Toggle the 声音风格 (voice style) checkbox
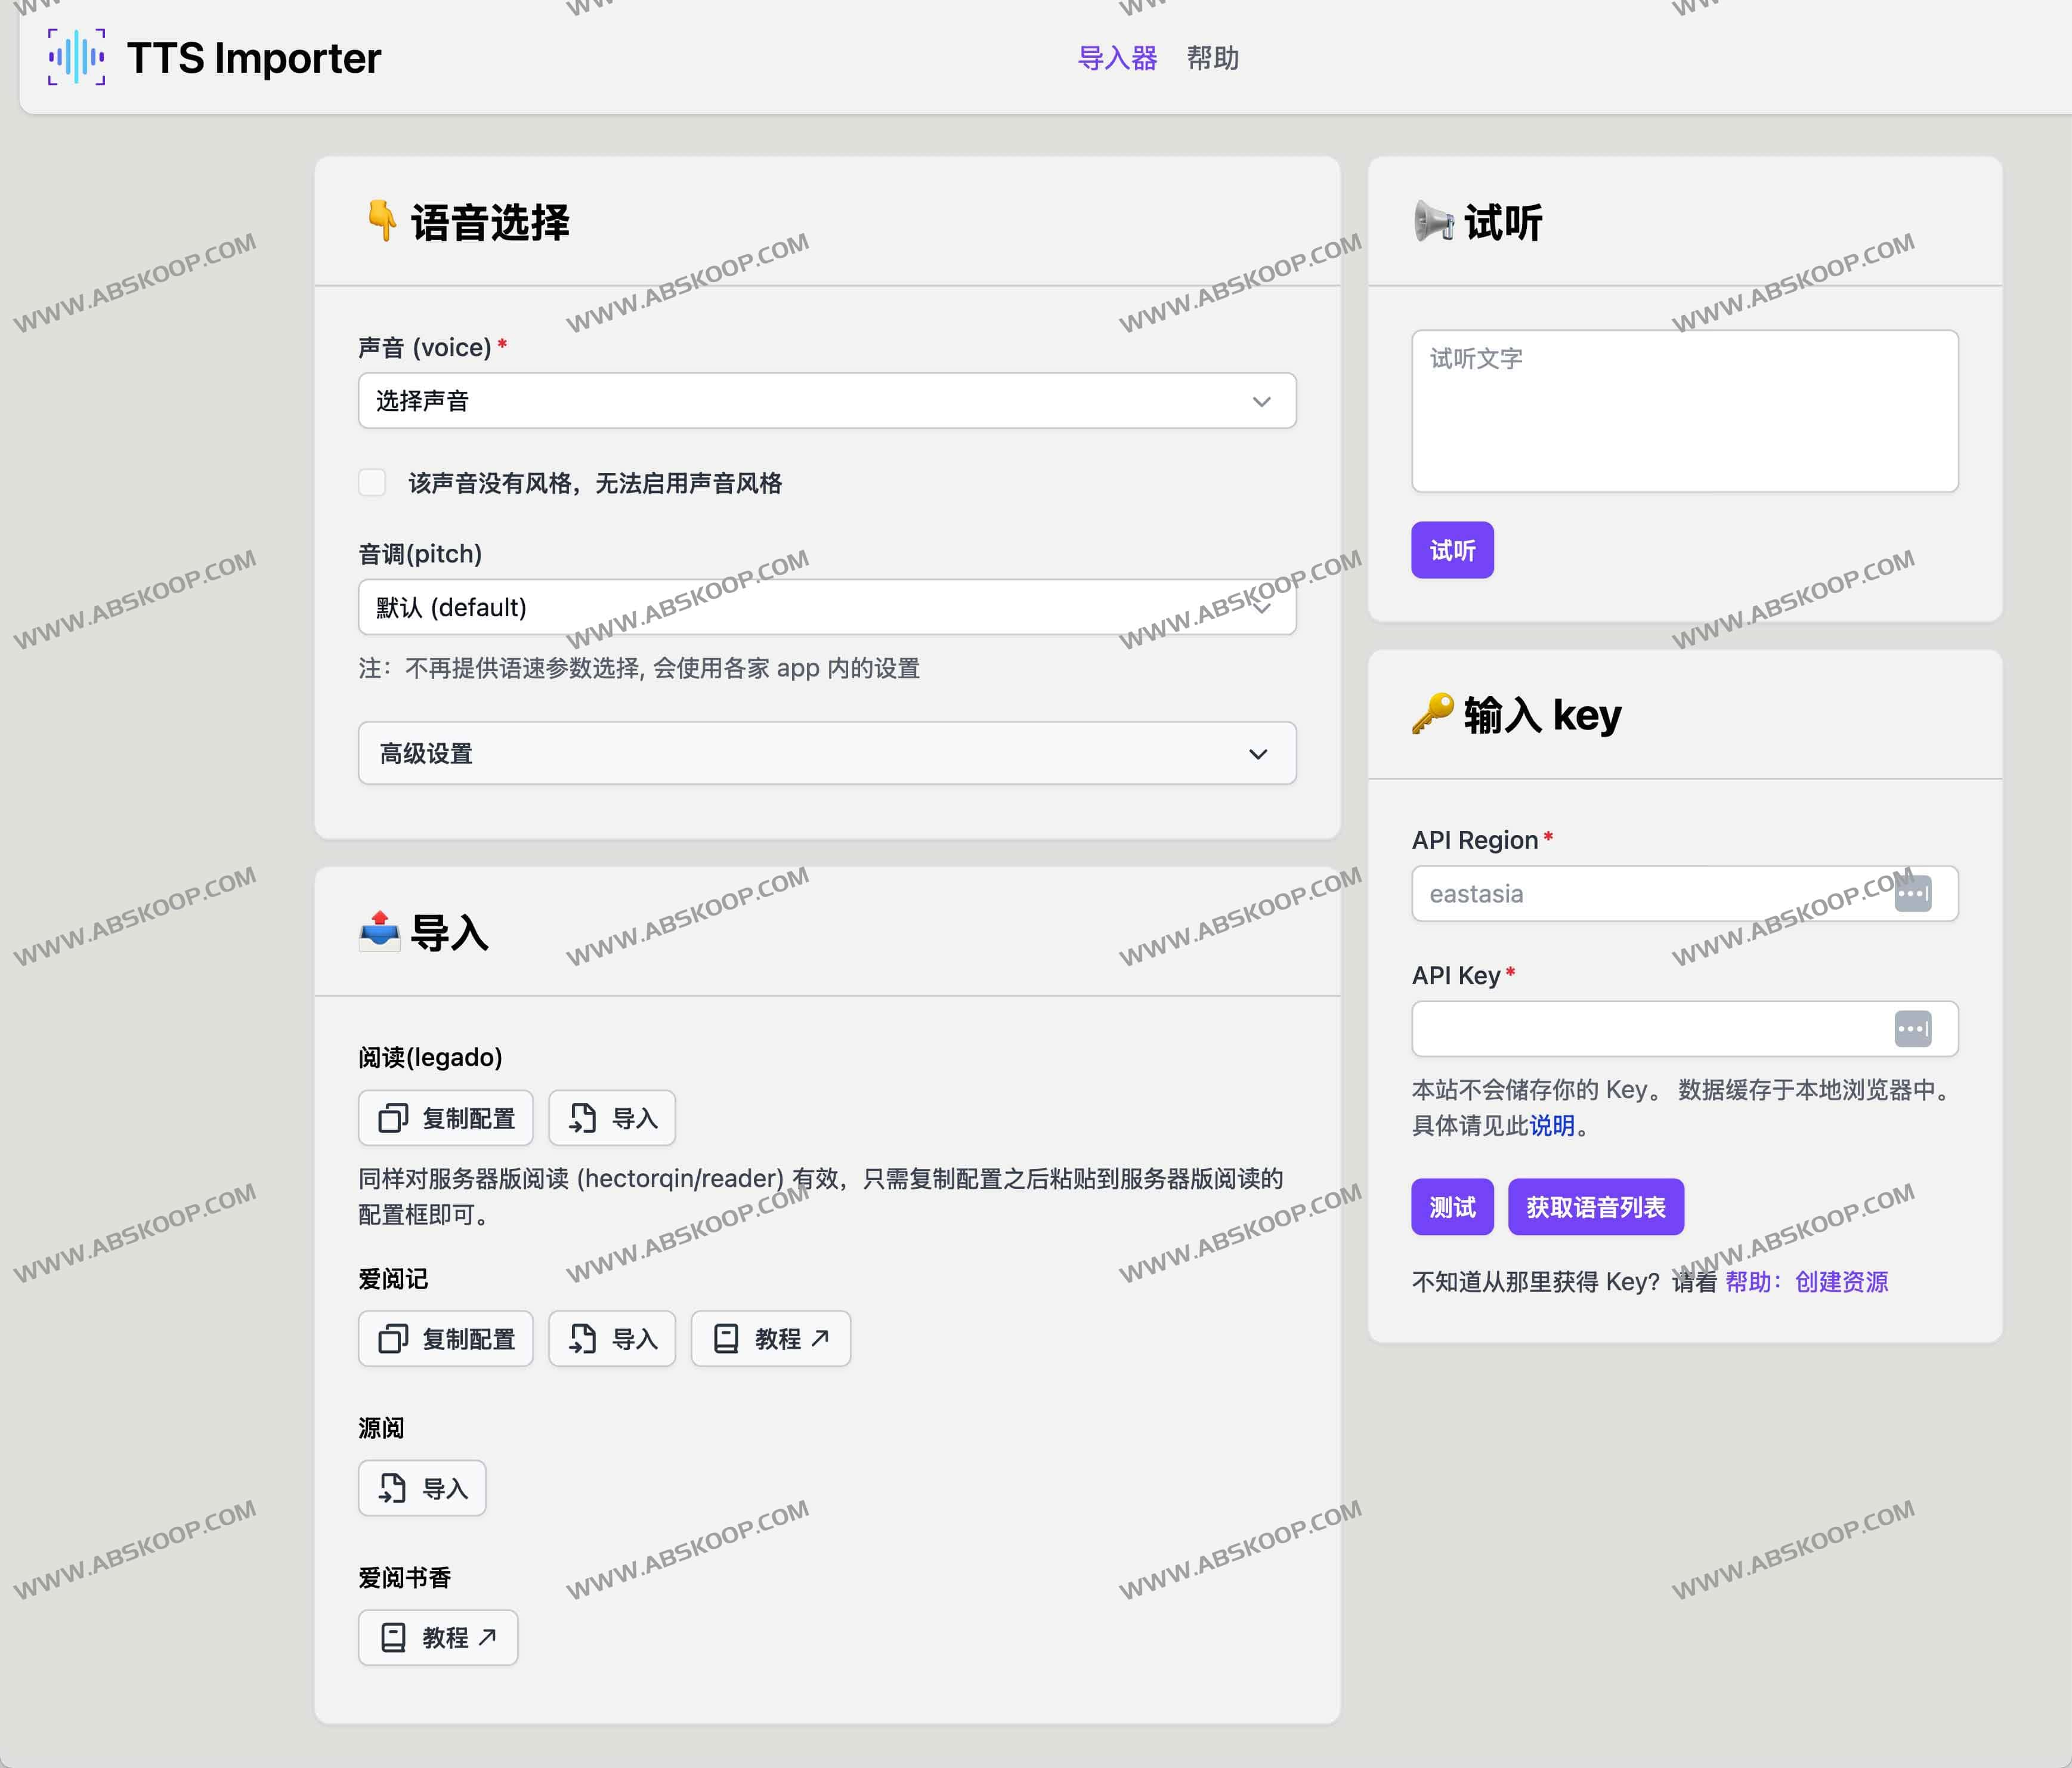The width and height of the screenshot is (2072, 1768). pyautogui.click(x=372, y=483)
